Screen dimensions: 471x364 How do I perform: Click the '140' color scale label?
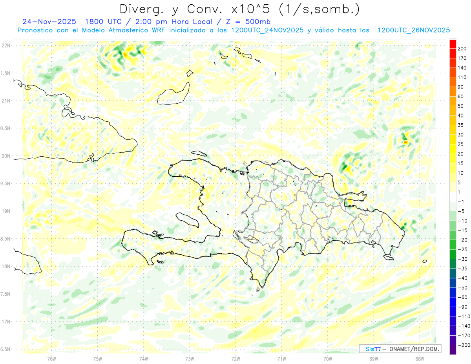(463, 67)
